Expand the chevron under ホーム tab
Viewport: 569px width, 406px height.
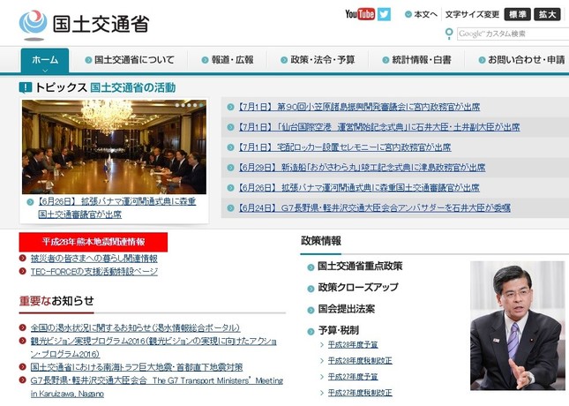click(45, 71)
